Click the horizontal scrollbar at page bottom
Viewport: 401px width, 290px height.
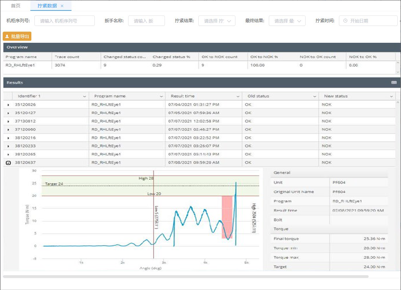[x=186, y=277]
